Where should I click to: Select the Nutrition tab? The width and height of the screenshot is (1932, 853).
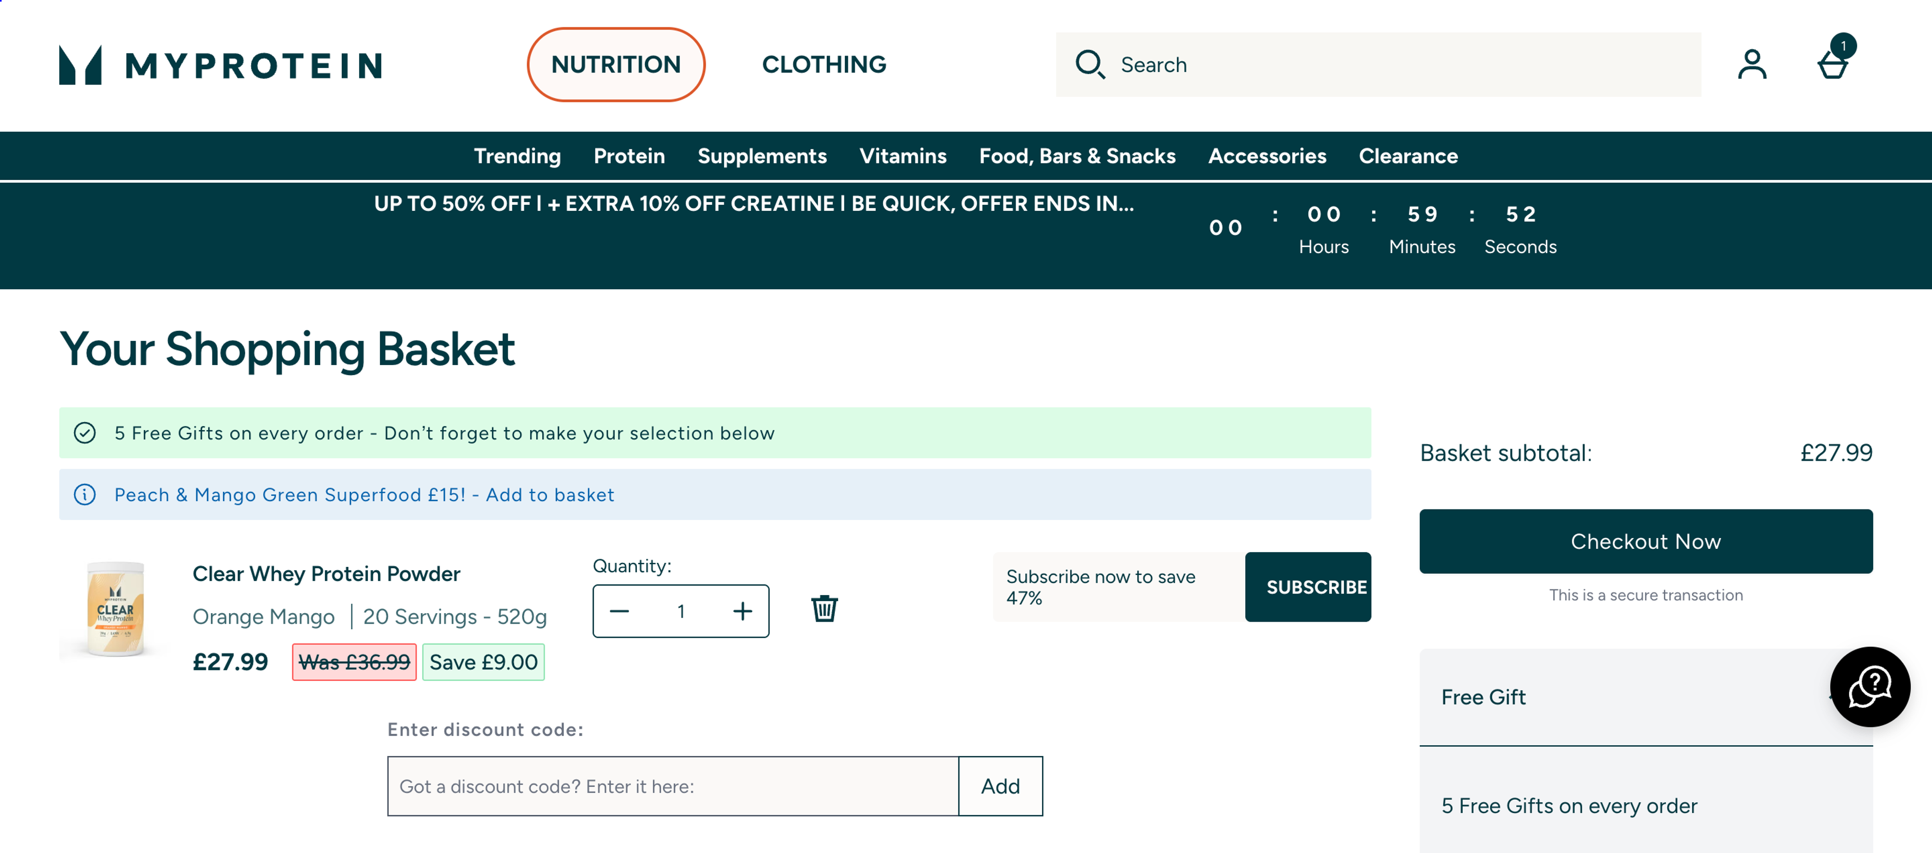point(616,64)
